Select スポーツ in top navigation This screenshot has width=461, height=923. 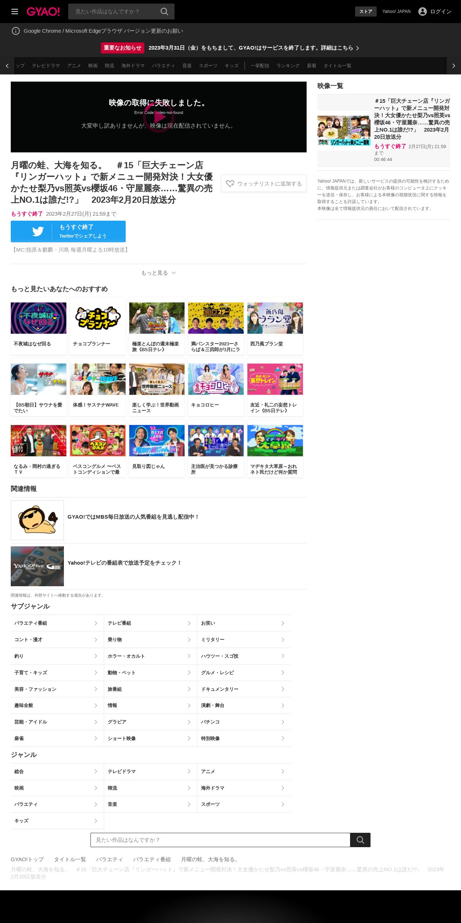[x=208, y=66]
